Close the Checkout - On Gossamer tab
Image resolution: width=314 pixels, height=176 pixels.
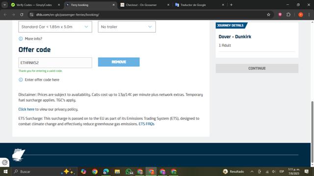coord(168,5)
